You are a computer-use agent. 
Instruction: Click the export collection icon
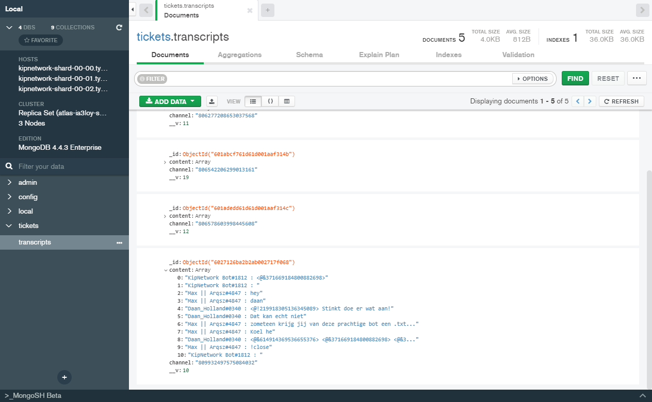pyautogui.click(x=211, y=101)
